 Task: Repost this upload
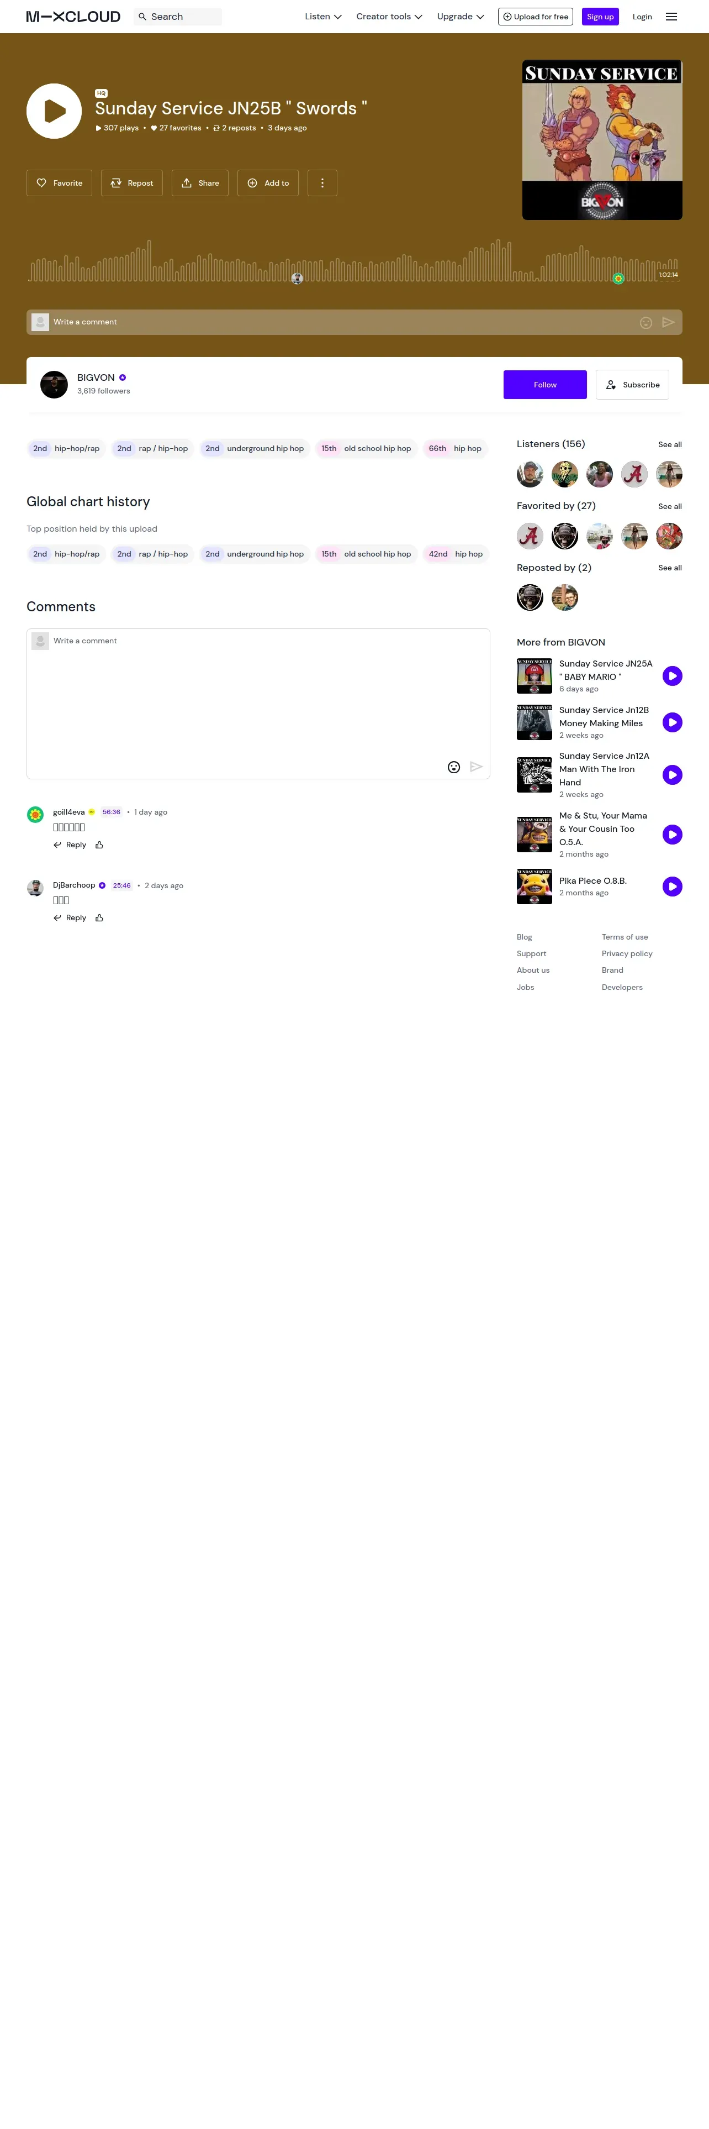tap(132, 182)
